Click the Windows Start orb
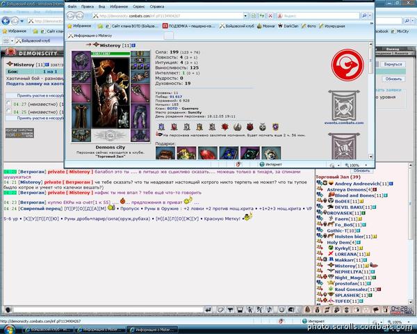Screen dimensions: 417x334 (x=9, y=330)
